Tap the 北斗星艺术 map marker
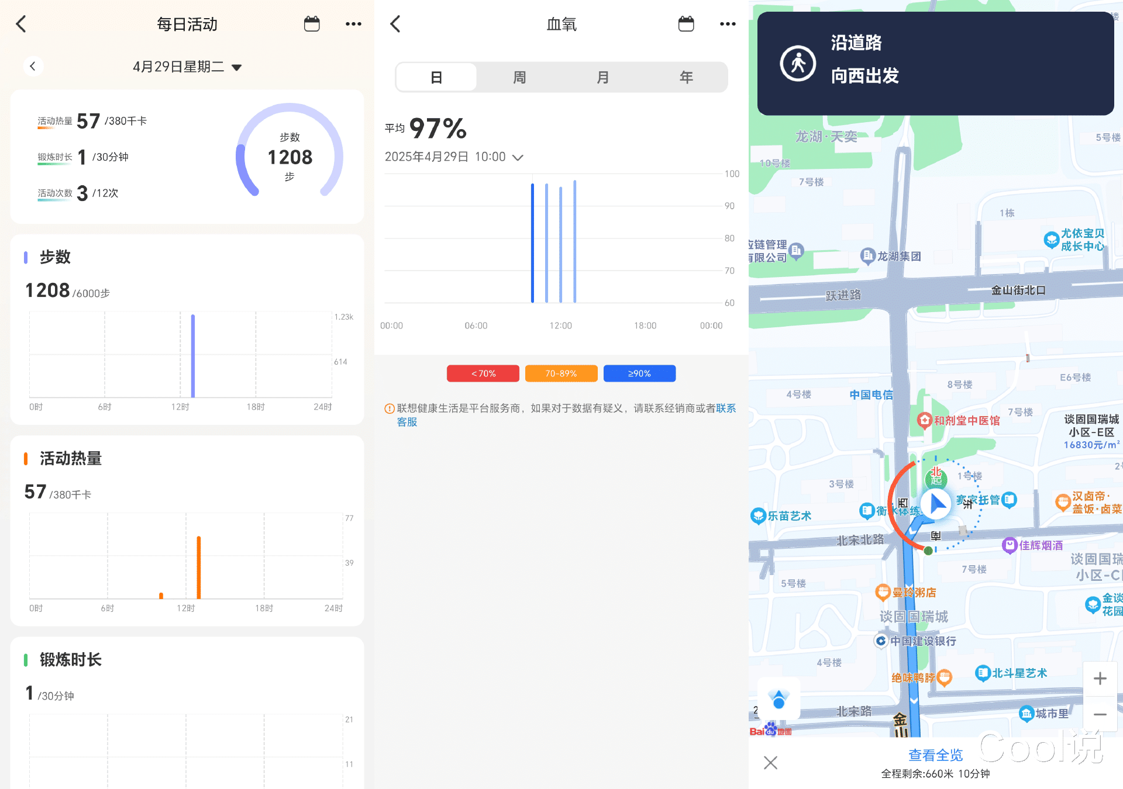 [983, 673]
